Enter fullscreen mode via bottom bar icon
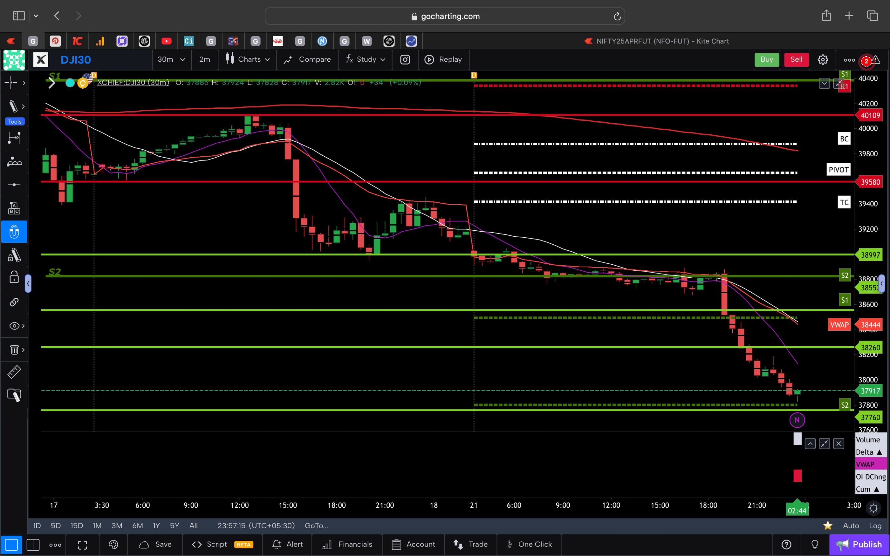Image resolution: width=890 pixels, height=556 pixels. 82,545
